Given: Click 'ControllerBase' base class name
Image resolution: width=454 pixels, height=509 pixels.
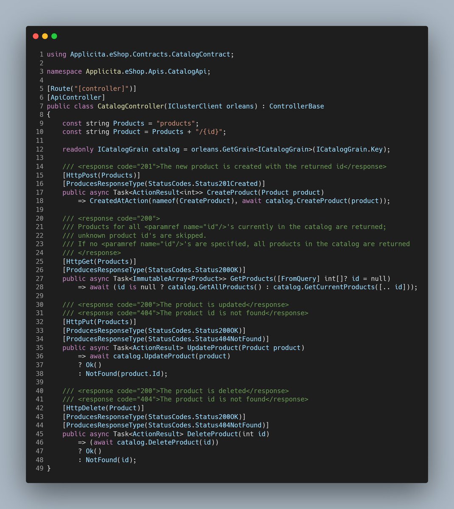Looking at the screenshot, I should click(x=297, y=106).
